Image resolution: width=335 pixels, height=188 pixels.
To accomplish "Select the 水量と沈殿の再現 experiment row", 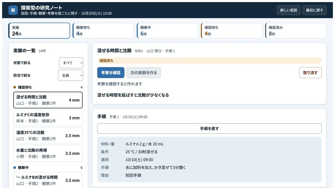I will point(48,153).
